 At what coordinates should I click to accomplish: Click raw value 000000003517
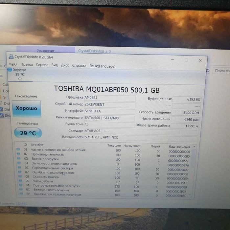177,183
